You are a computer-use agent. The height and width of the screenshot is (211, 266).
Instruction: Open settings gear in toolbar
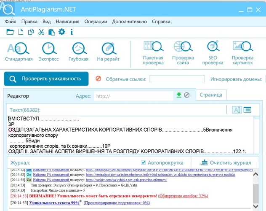[61, 32]
